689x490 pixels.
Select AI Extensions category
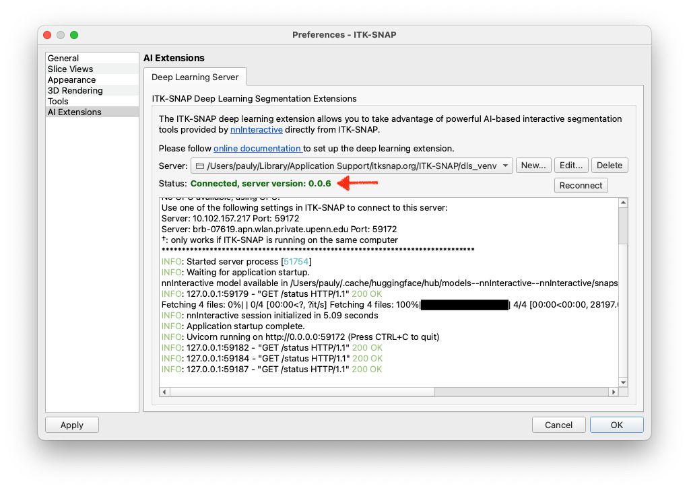[x=92, y=112]
